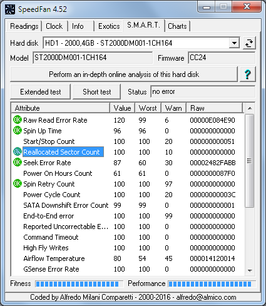Click the Performance progress bar
This screenshot has width=266, height=306.
[212, 284]
